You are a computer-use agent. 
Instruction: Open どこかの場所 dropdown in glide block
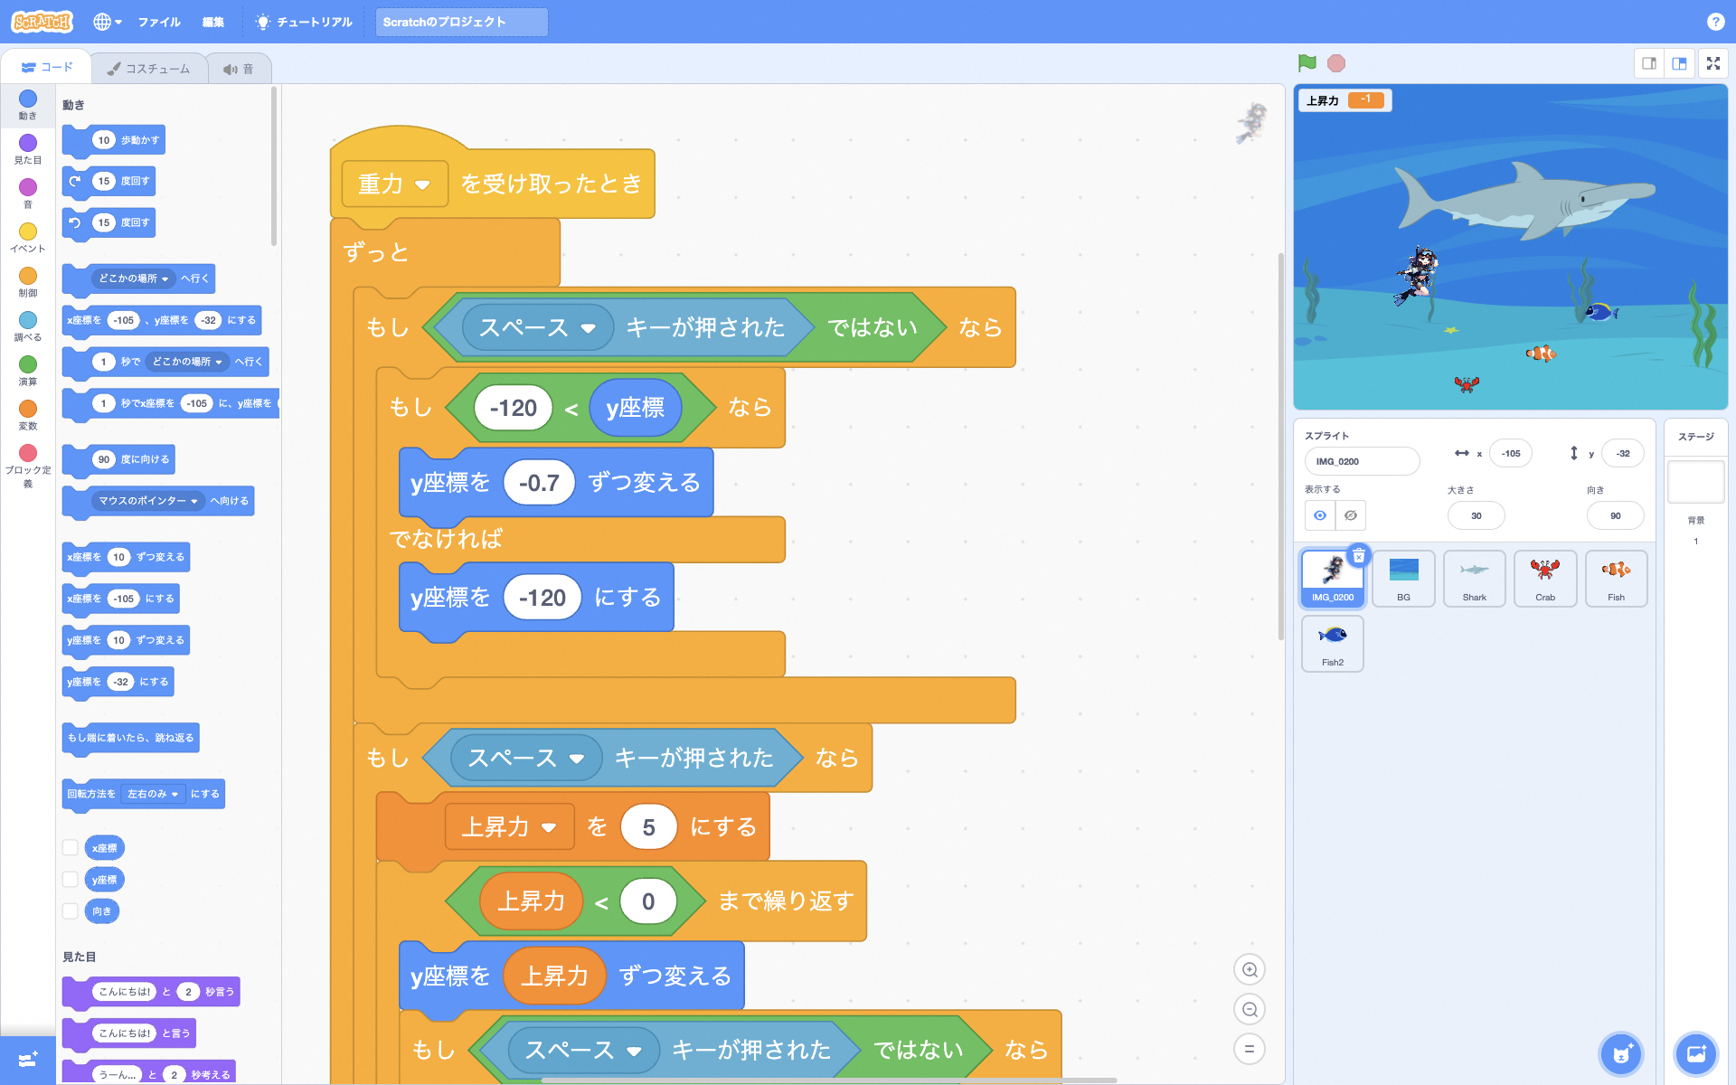pyautogui.click(x=187, y=362)
